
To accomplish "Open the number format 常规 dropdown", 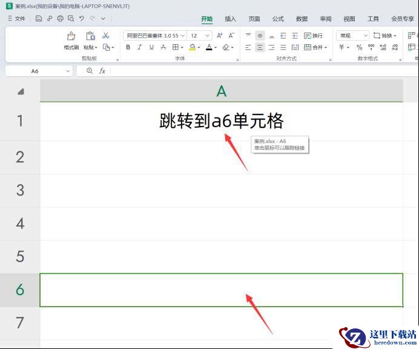I will tap(353, 36).
